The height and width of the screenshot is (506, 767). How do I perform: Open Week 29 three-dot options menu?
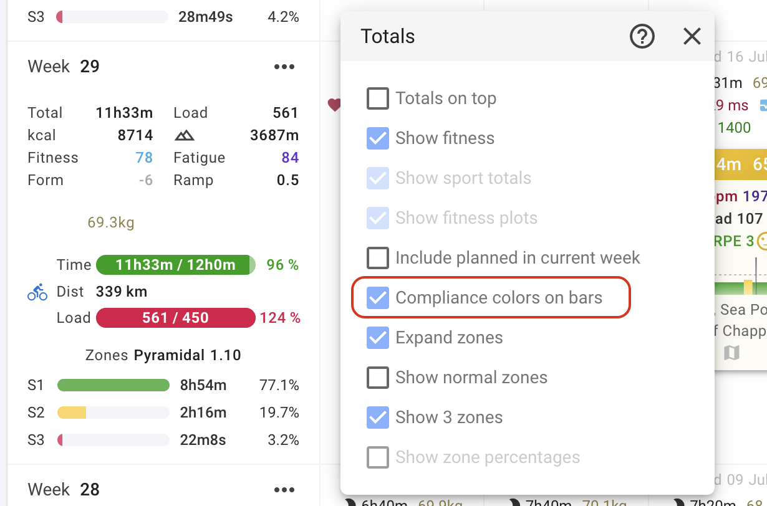(x=284, y=67)
